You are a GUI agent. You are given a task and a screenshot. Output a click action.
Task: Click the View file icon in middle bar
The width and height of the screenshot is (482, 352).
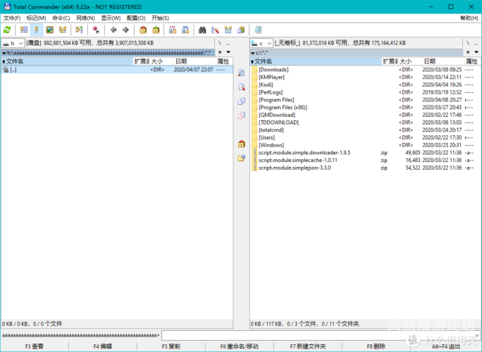click(x=242, y=73)
